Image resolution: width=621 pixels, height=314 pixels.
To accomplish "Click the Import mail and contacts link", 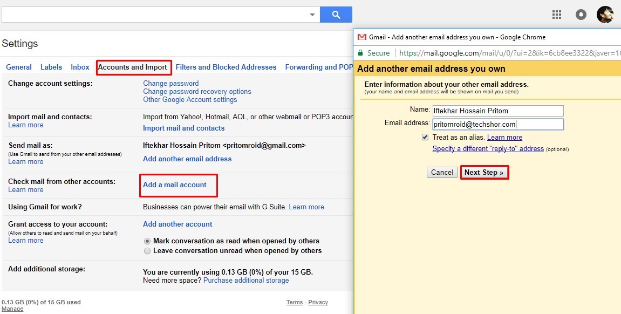I will click(x=183, y=128).
